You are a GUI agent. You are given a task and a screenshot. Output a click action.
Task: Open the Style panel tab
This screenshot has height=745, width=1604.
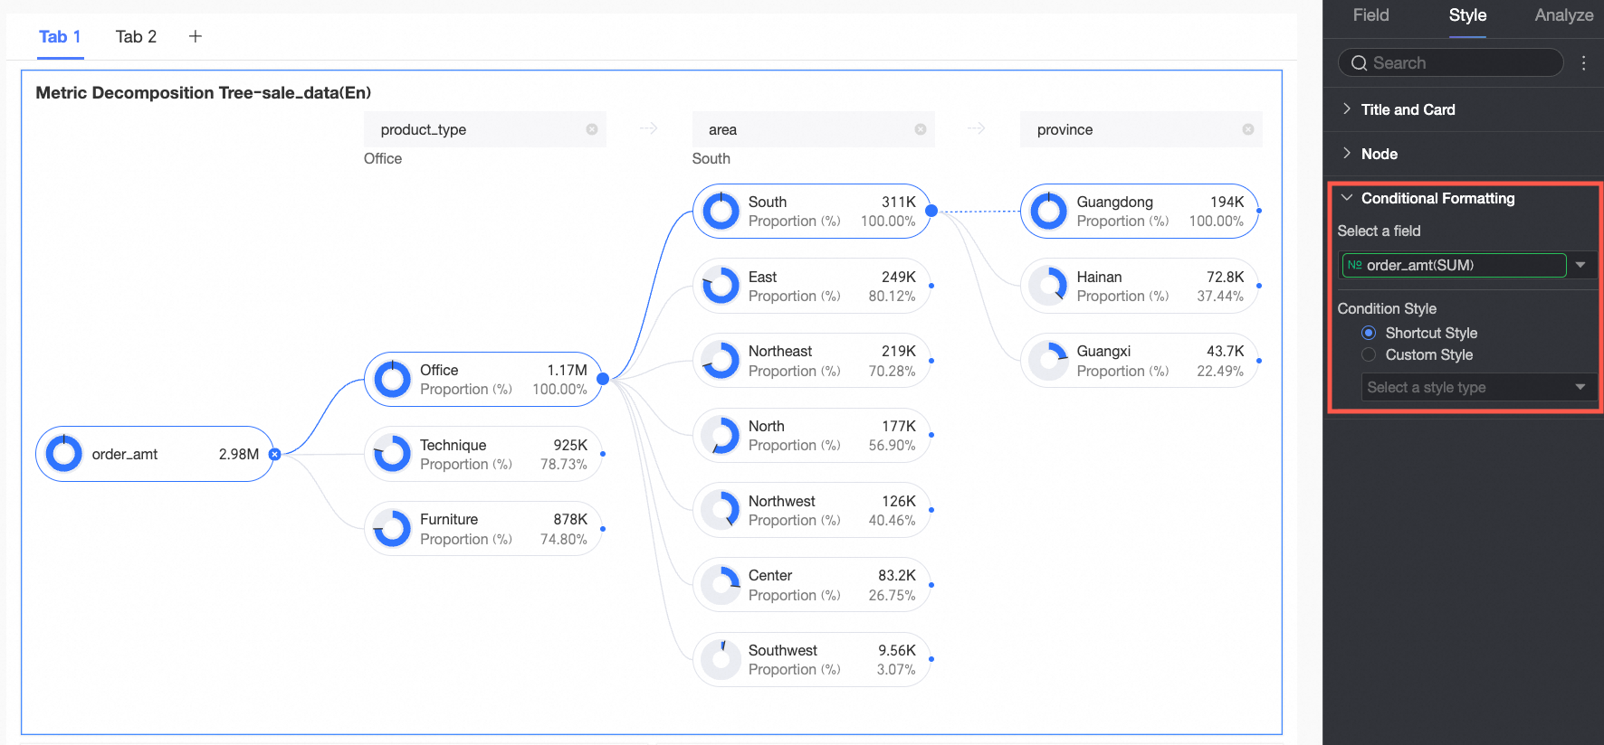tap(1467, 15)
